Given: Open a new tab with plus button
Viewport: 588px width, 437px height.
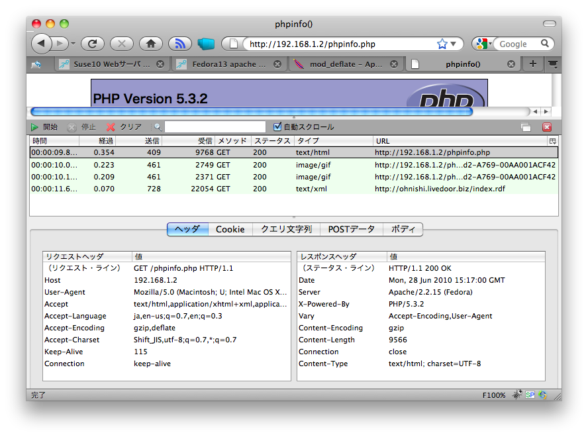Looking at the screenshot, I should point(533,64).
